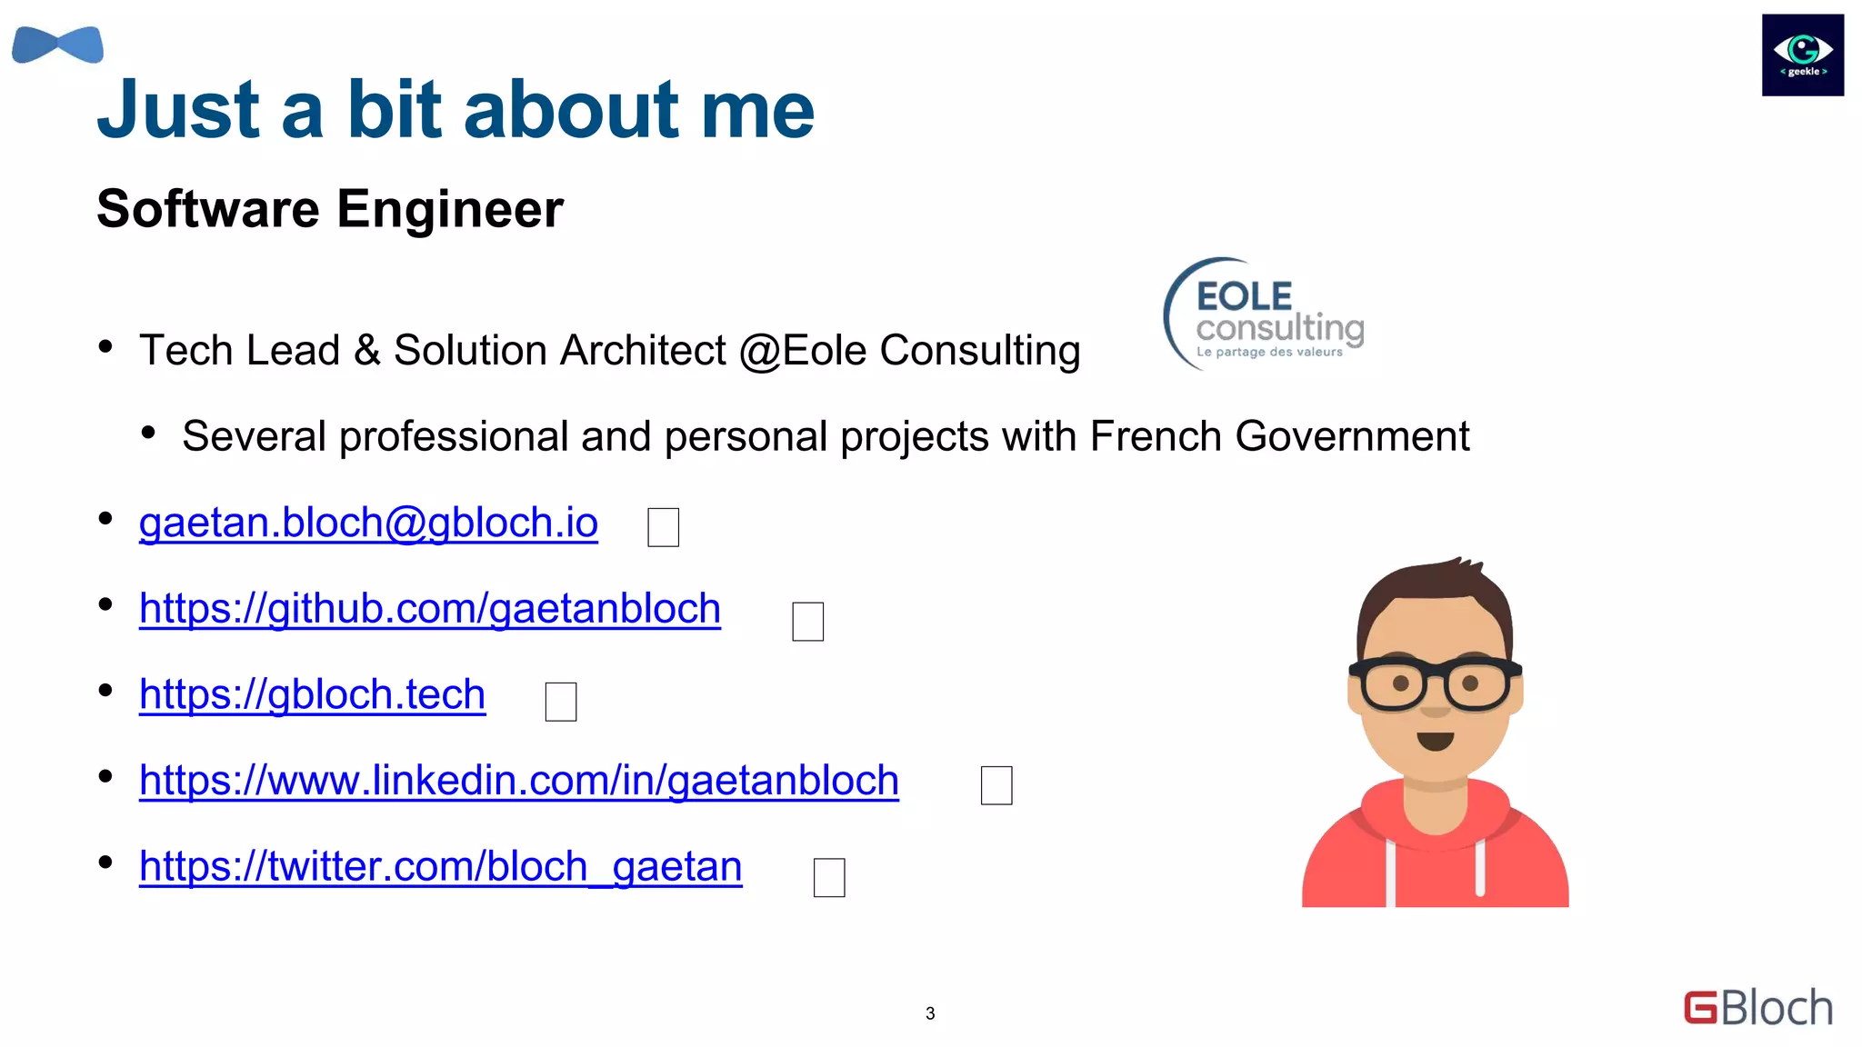Click the GBloch logo
Image resolution: width=1862 pixels, height=1047 pixels.
(x=1757, y=1008)
